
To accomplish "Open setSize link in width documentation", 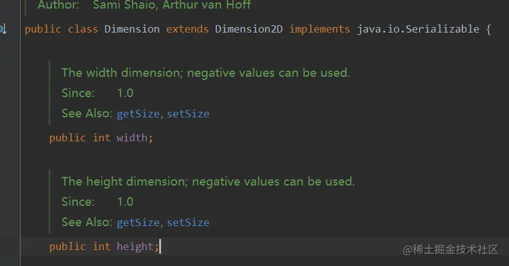I will click(x=188, y=114).
